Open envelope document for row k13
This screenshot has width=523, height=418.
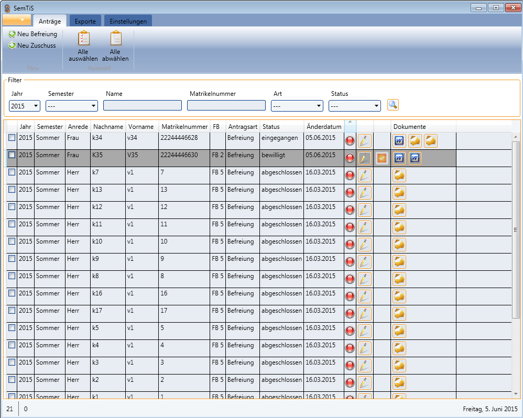399,193
